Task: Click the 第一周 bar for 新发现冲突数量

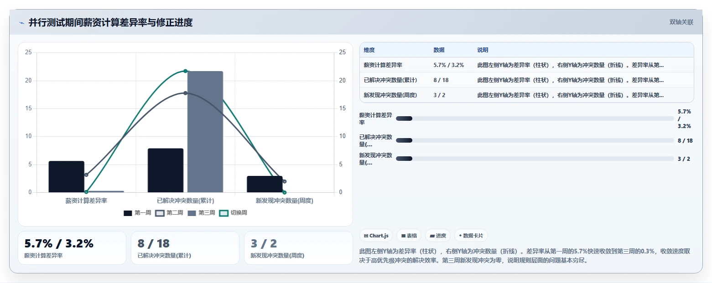Action: (265, 184)
